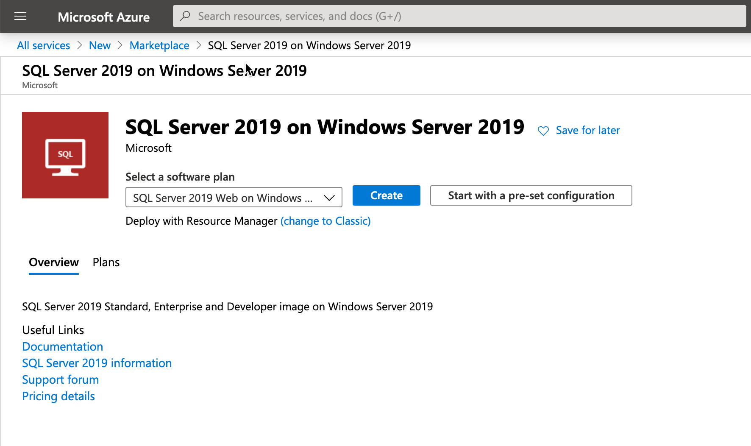Screen dimensions: 751x446
Task: Click the red SQL Server product logo
Action: pyautogui.click(x=65, y=155)
